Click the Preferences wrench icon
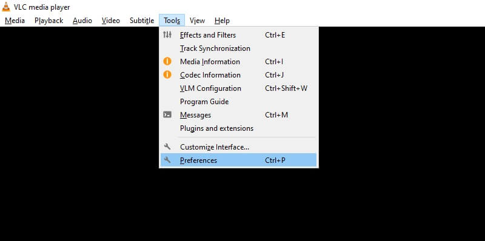 [167, 160]
